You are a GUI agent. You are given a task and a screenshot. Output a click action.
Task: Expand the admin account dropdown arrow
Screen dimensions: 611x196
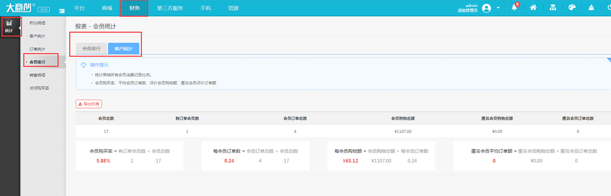click(499, 8)
